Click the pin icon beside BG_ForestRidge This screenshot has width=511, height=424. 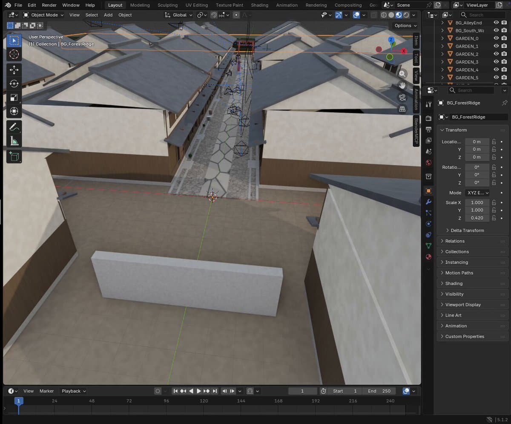tap(505, 103)
